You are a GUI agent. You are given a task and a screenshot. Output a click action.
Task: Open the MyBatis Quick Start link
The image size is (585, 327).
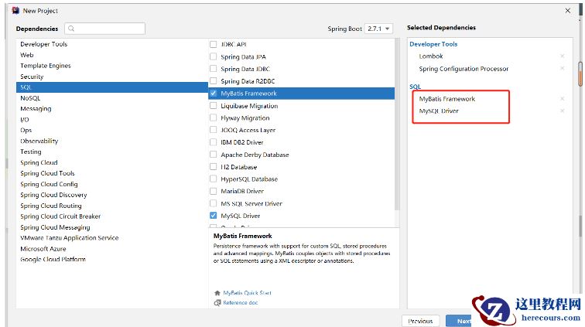pos(247,293)
